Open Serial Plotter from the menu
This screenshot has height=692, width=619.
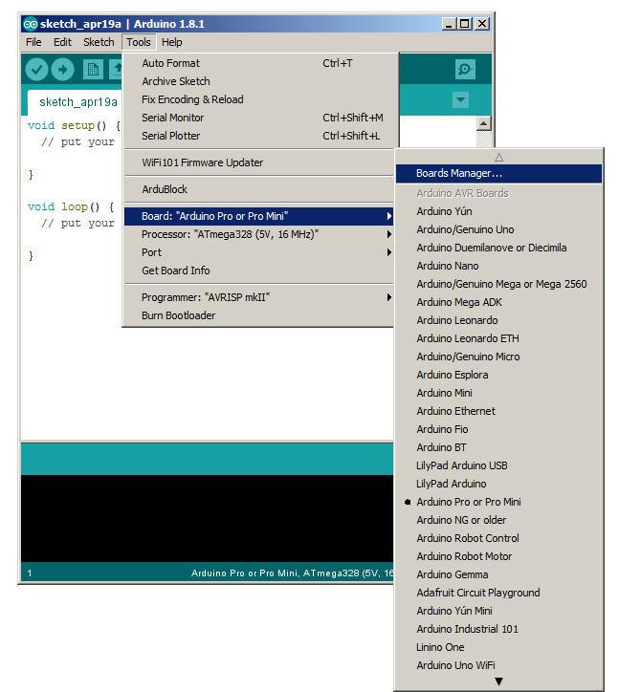(x=259, y=136)
